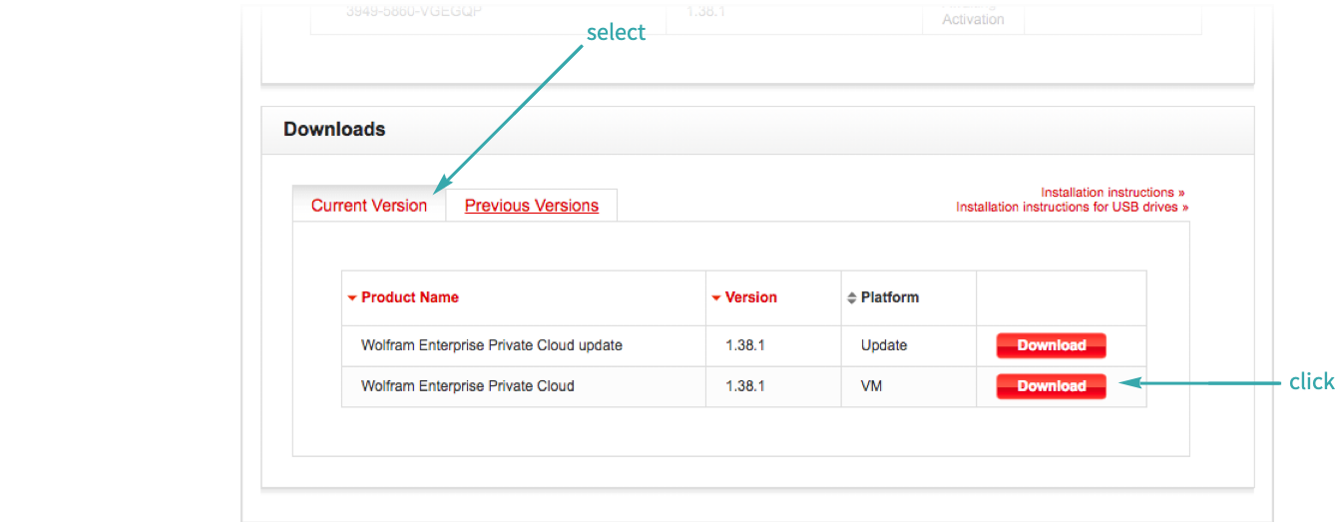Select the 'Wolfram Enterprise Private Cloud' VM row name
The image size is (1337, 523).
[x=467, y=386]
